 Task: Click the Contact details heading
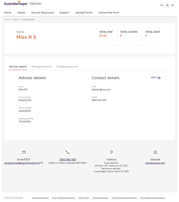(105, 78)
